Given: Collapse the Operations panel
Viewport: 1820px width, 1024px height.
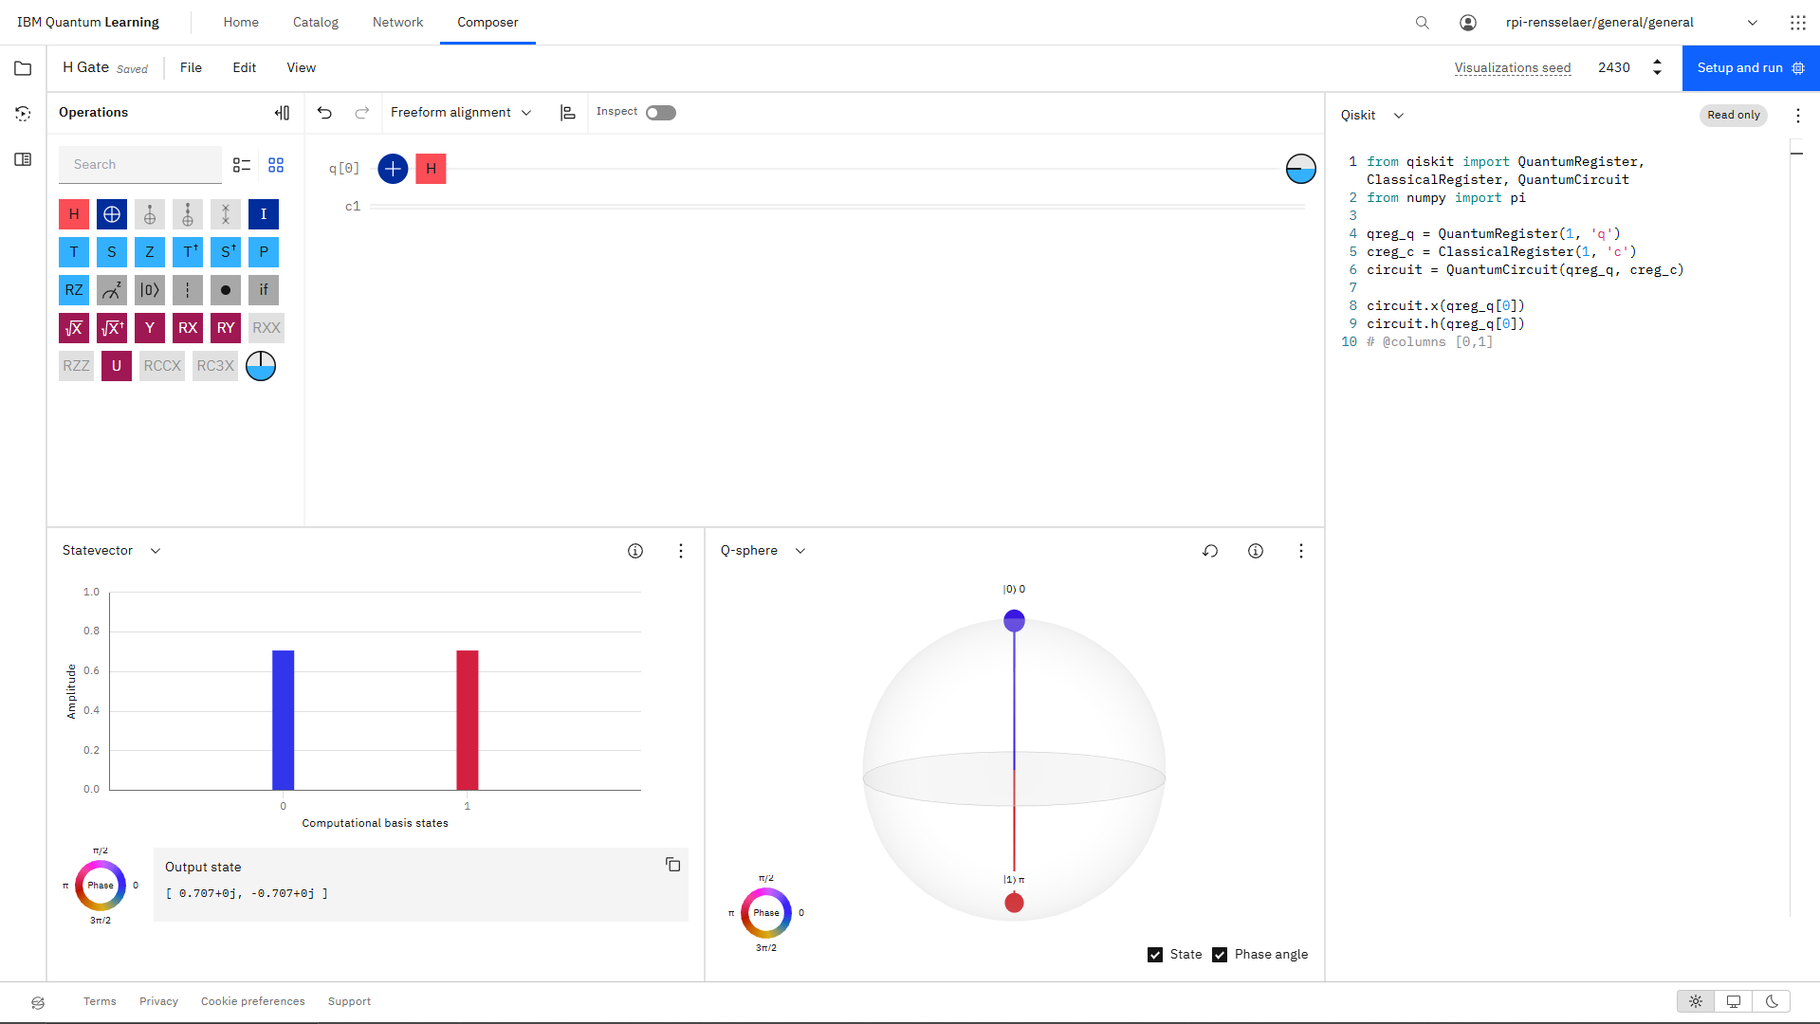Looking at the screenshot, I should [x=282, y=113].
